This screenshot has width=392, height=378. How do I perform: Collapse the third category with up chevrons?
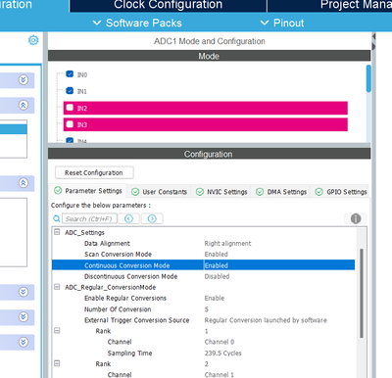pyautogui.click(x=24, y=183)
